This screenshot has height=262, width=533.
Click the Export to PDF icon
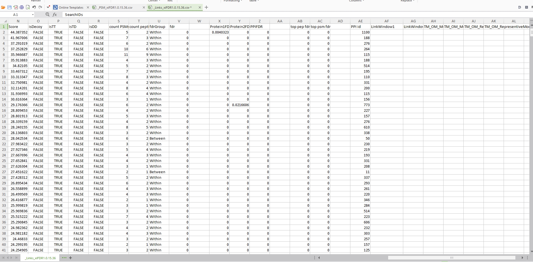point(16,7)
